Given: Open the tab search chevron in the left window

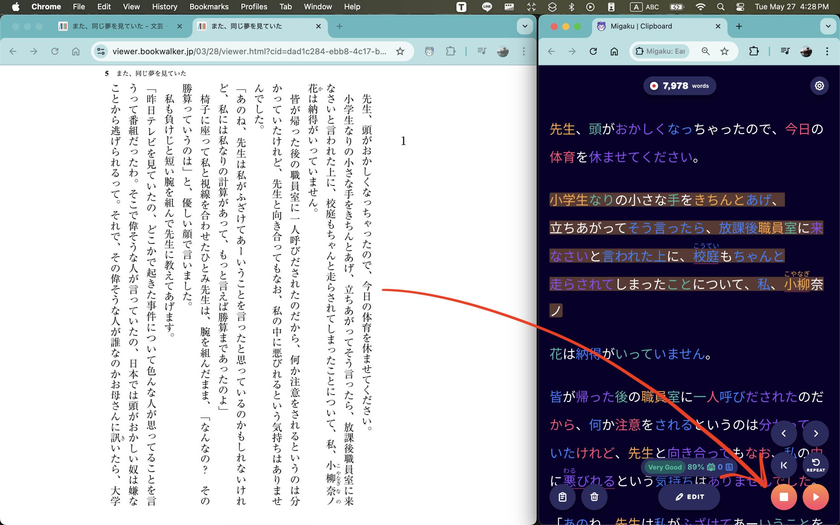Looking at the screenshot, I should click(525, 26).
